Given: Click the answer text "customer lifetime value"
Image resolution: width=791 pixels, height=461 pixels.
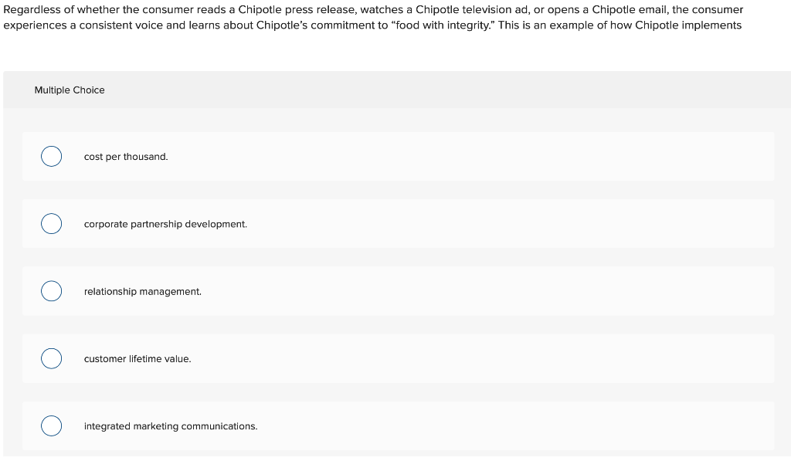Looking at the screenshot, I should [x=137, y=358].
